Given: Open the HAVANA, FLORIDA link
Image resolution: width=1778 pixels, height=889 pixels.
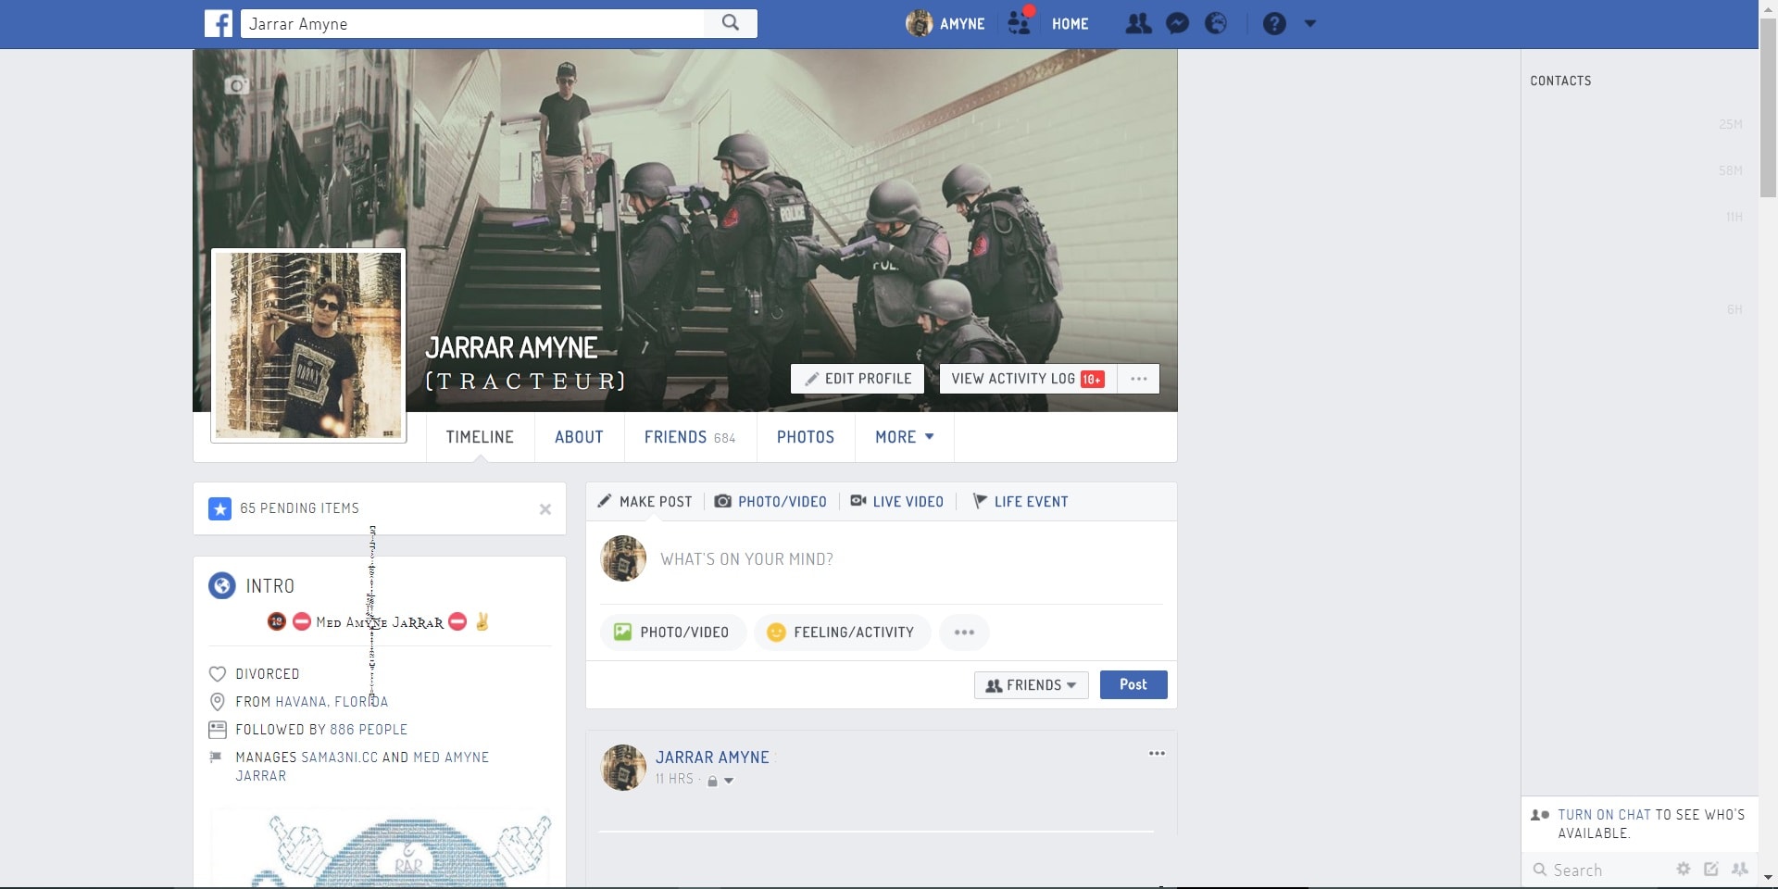Looking at the screenshot, I should pyautogui.click(x=332, y=702).
